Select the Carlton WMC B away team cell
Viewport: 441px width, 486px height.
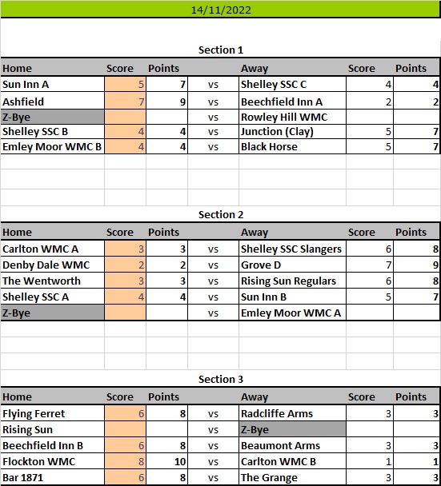pyautogui.click(x=292, y=461)
